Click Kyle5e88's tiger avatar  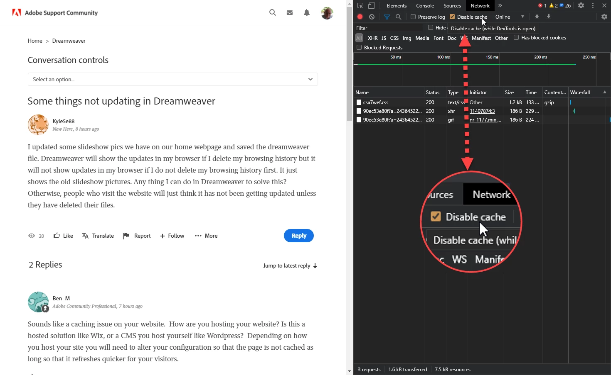point(38,125)
